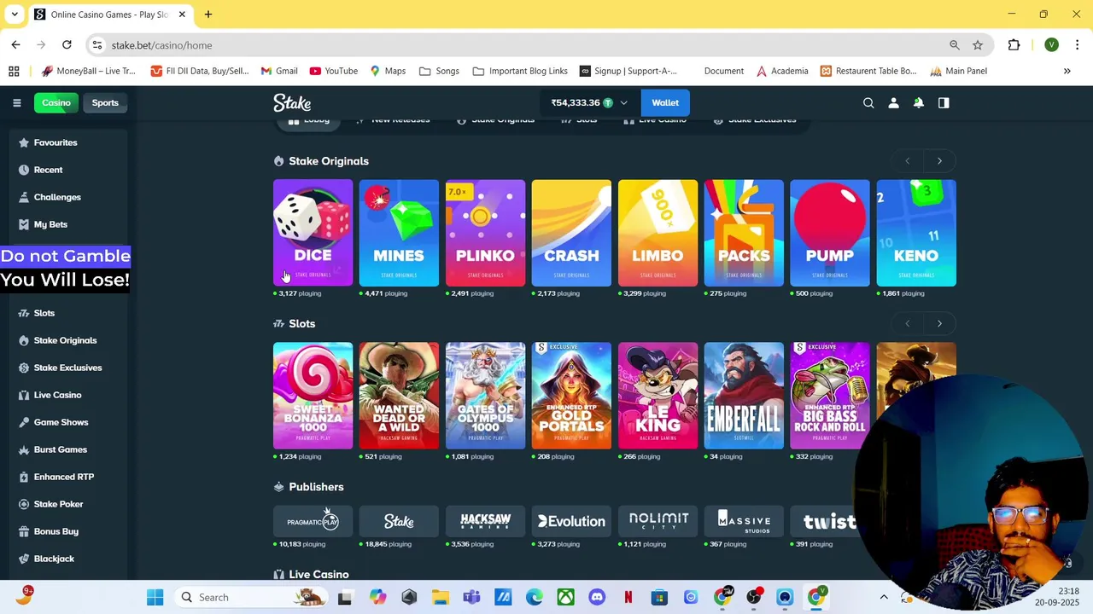Open the notifications bell icon
1093x614 pixels.
[918, 103]
